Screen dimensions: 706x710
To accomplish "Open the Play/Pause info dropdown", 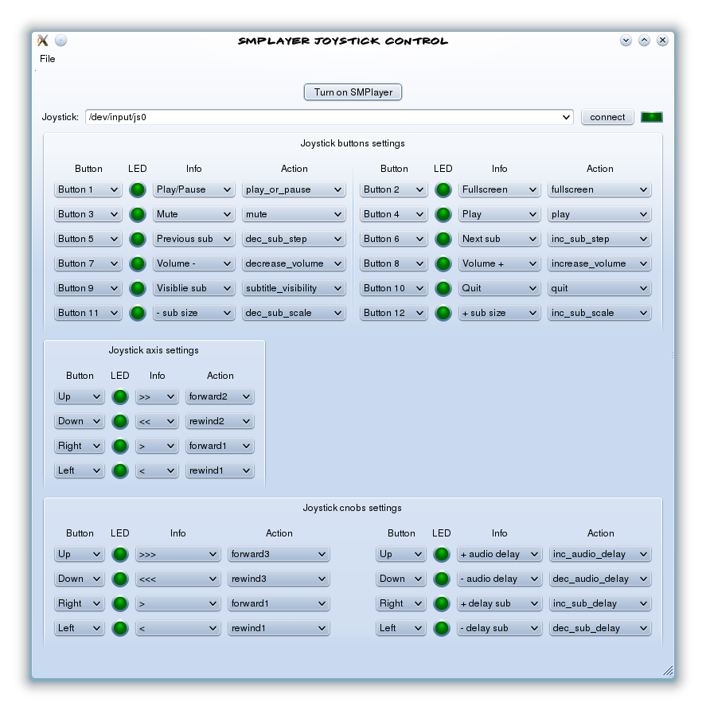I will 194,189.
